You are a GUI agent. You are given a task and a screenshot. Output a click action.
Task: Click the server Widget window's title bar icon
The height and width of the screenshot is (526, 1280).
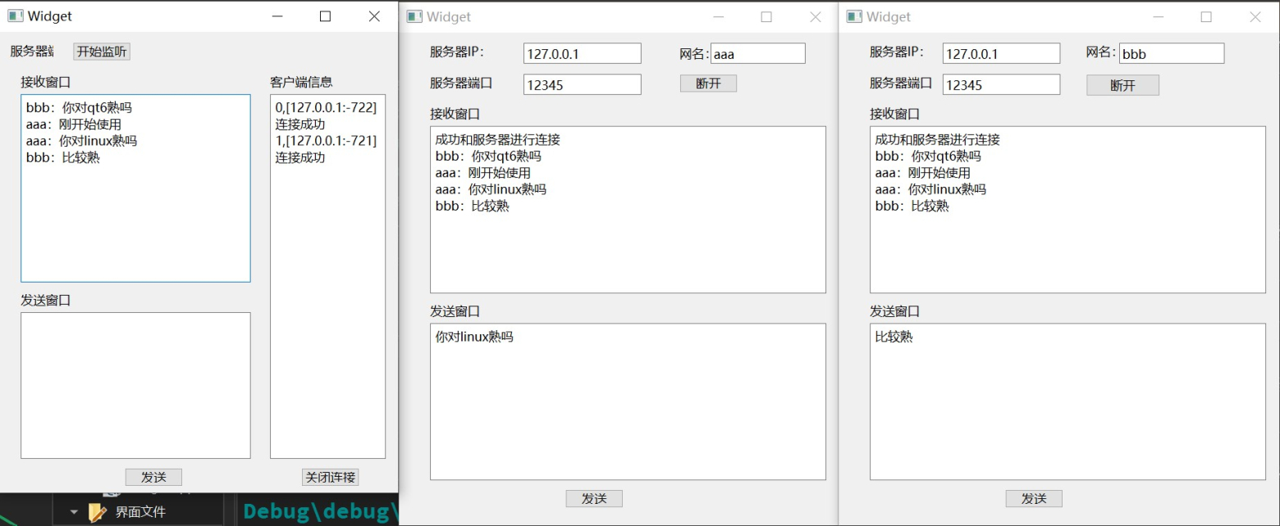15,16
